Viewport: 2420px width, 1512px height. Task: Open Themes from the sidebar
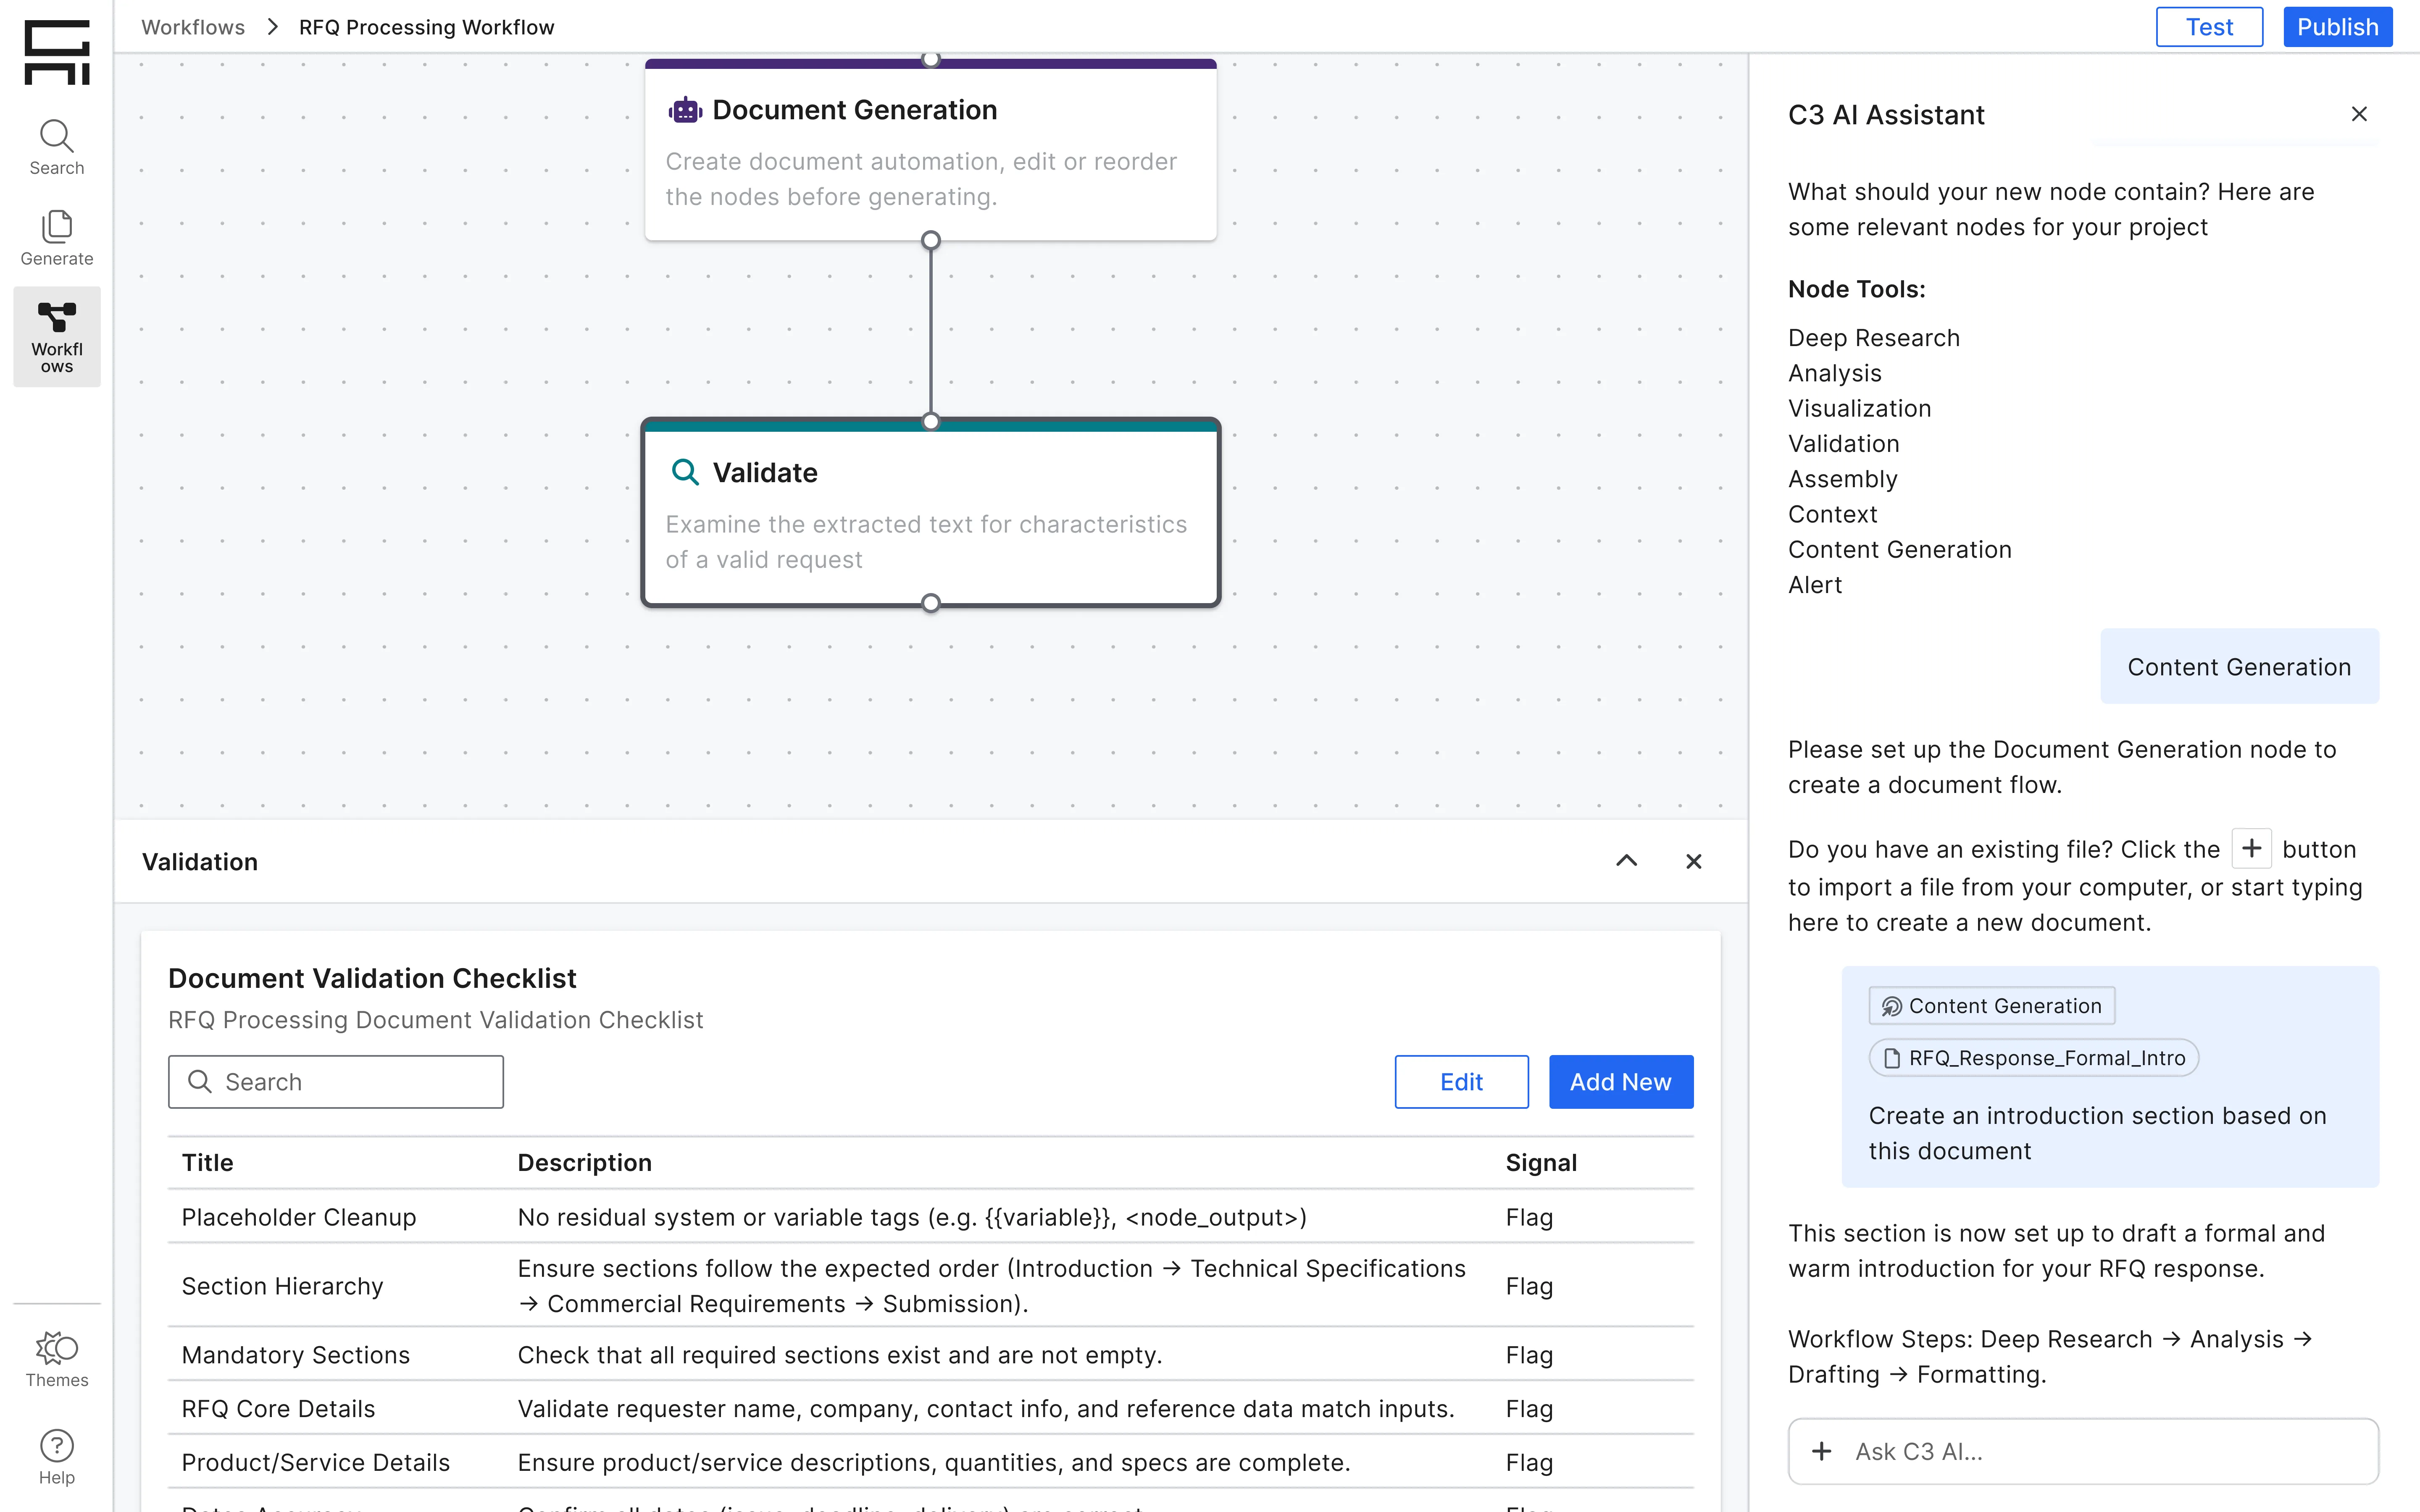coord(57,1360)
